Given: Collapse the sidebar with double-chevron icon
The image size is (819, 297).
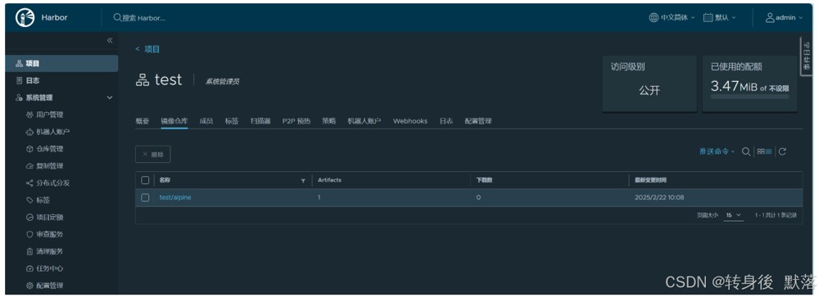Looking at the screenshot, I should tap(110, 40).
